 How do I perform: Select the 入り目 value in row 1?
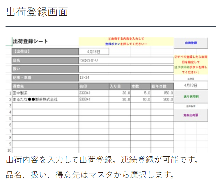120,93
